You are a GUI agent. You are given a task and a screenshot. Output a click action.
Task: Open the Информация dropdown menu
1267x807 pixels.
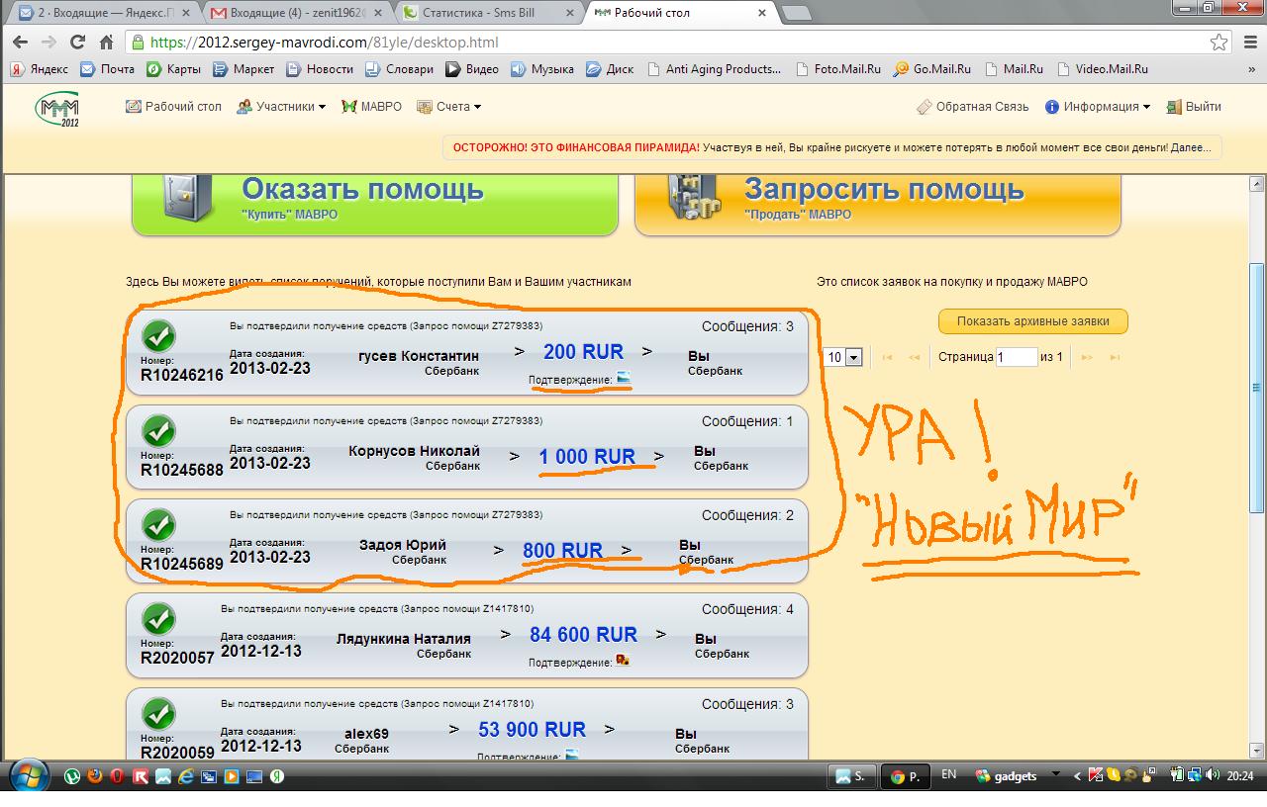[1098, 107]
